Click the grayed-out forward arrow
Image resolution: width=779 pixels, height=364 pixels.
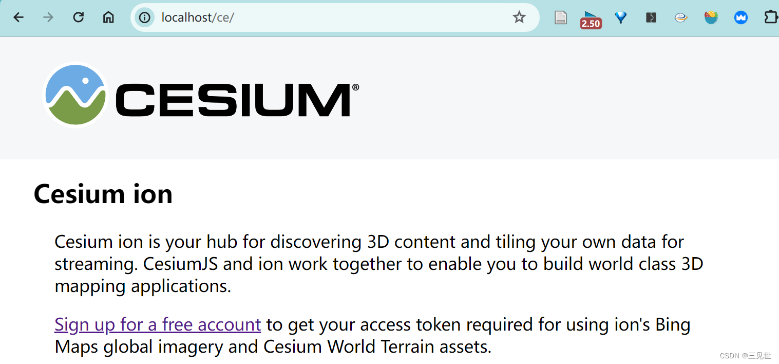(48, 17)
